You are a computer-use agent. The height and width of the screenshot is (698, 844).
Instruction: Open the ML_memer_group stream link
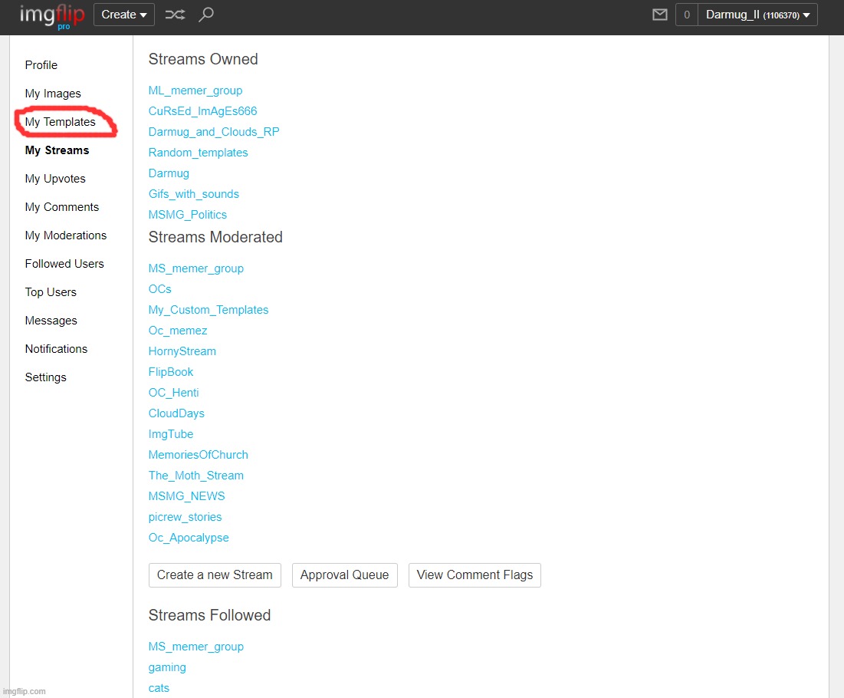point(195,91)
